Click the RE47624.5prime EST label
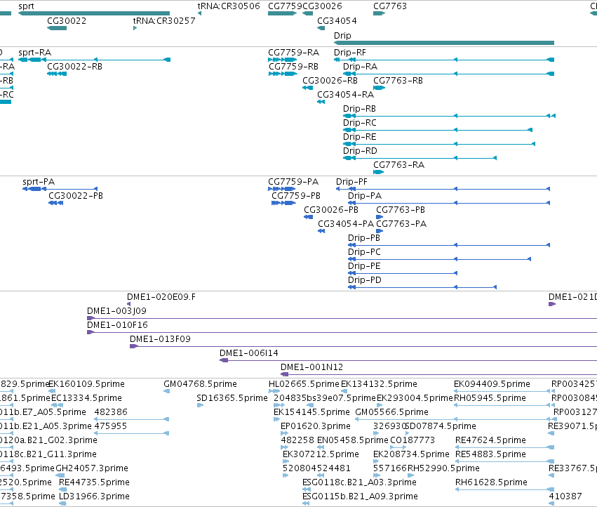Screen dimensions: 597x507 click(x=490, y=440)
